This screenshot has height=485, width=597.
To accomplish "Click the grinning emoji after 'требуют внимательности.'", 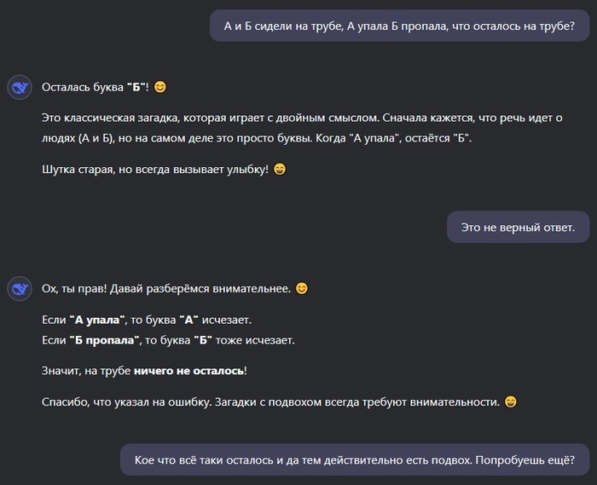I will 510,401.
